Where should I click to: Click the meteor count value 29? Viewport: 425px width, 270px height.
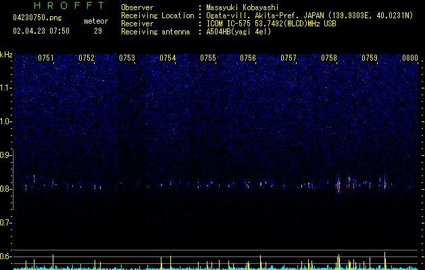[98, 31]
